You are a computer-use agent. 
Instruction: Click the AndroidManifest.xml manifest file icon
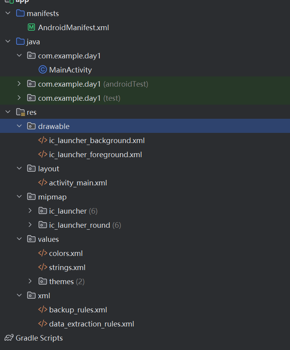[31, 27]
